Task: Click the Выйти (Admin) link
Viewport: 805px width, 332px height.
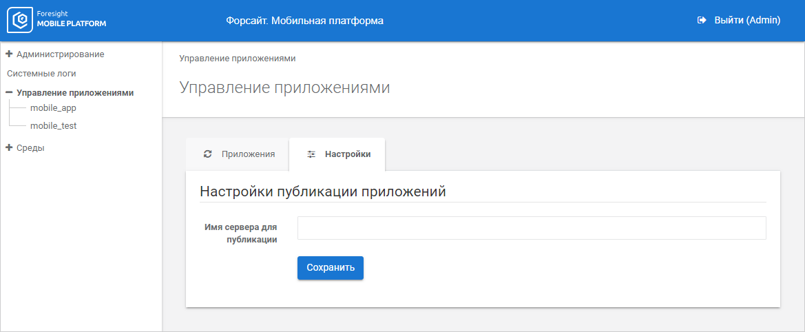Action: tap(746, 21)
